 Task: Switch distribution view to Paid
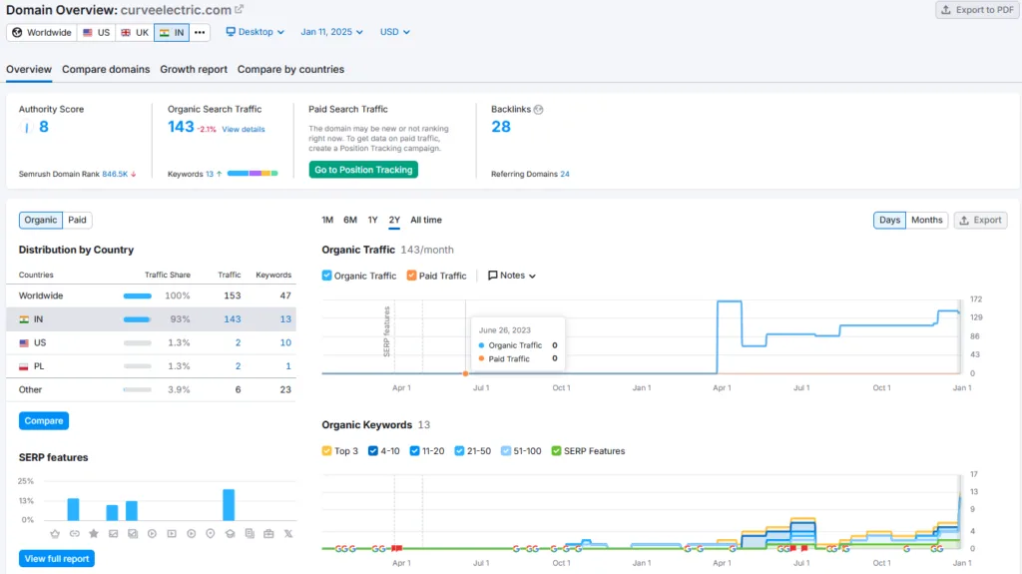click(77, 220)
